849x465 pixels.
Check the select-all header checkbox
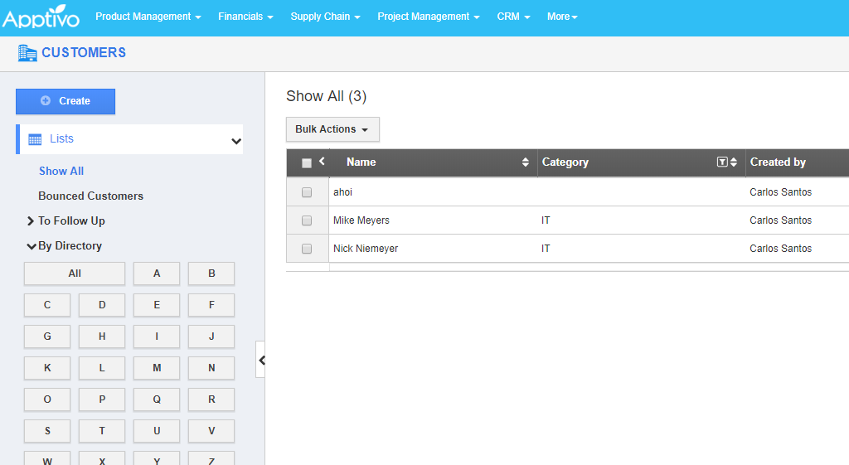307,163
